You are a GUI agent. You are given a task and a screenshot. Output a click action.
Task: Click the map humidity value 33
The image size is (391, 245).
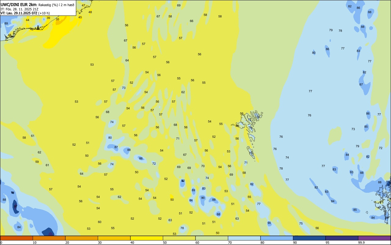(57, 19)
